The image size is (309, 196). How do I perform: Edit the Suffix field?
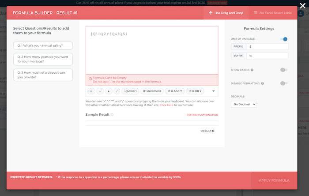268,56
